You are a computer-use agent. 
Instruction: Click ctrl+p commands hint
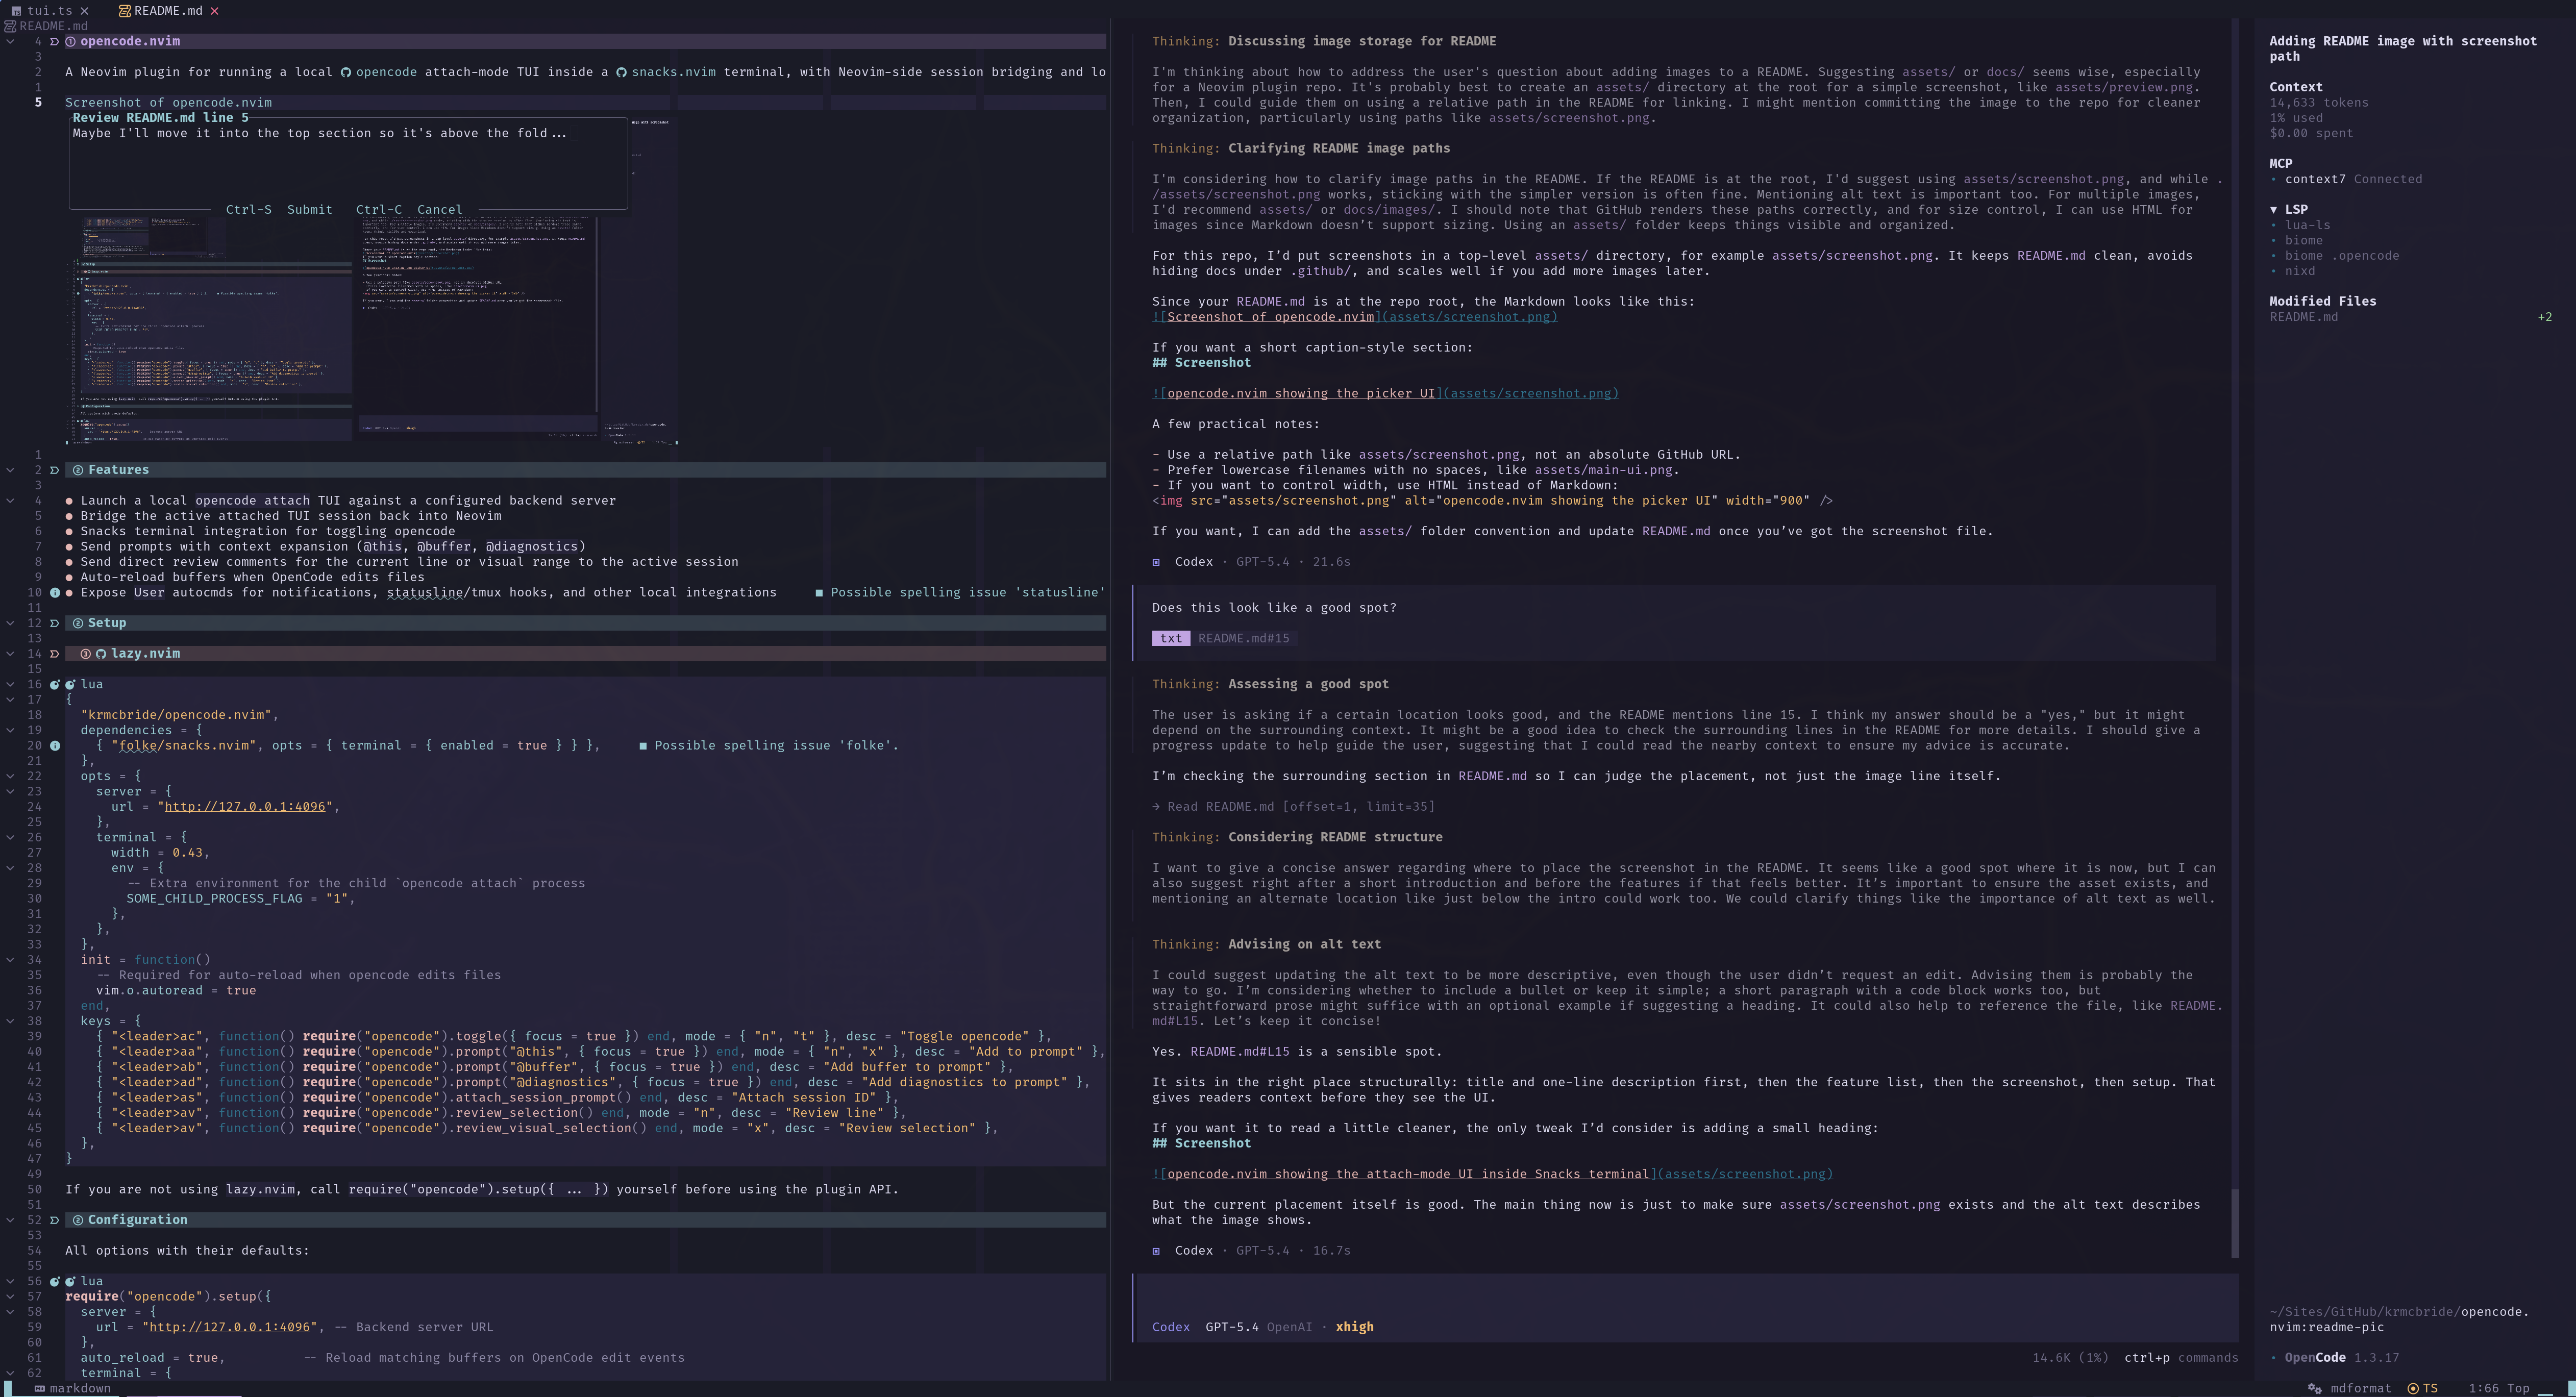click(2181, 1357)
